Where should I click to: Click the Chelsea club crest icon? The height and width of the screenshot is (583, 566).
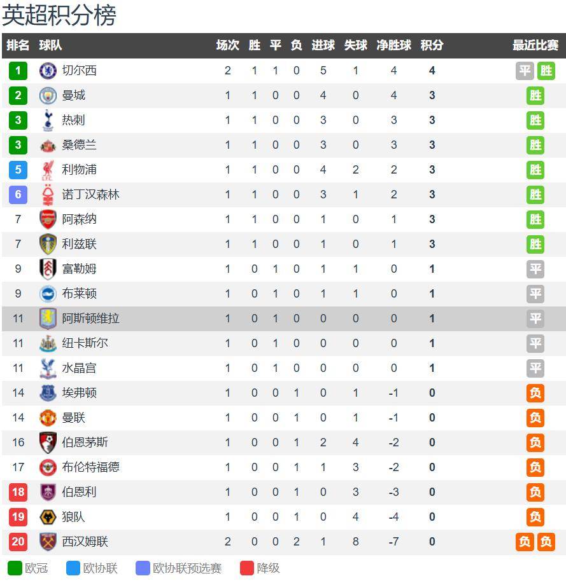pos(48,71)
